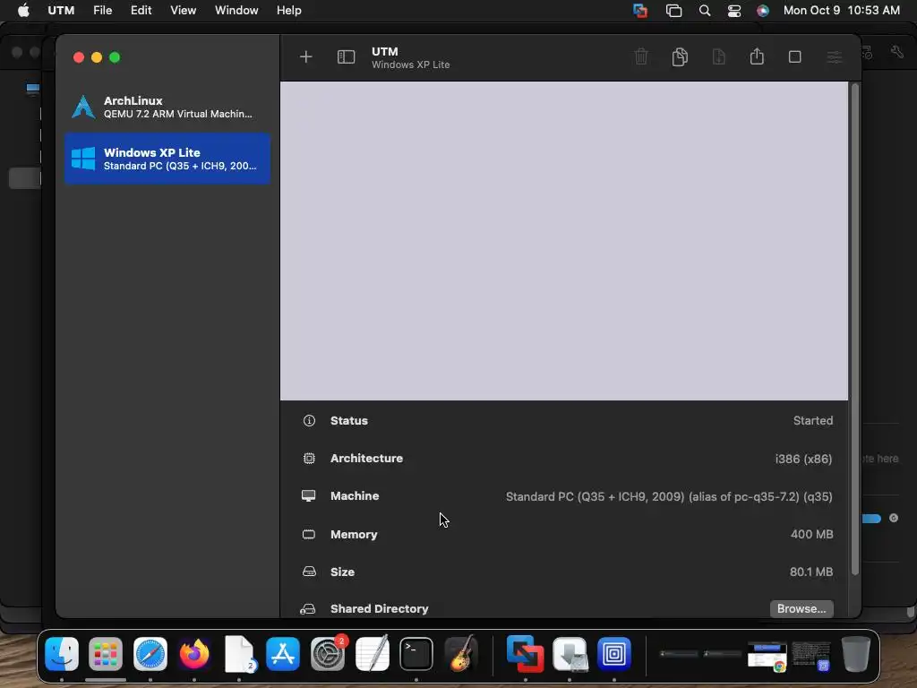Screen dimensions: 917x688
Task: Open App Store from the Dock
Action: click(283, 653)
